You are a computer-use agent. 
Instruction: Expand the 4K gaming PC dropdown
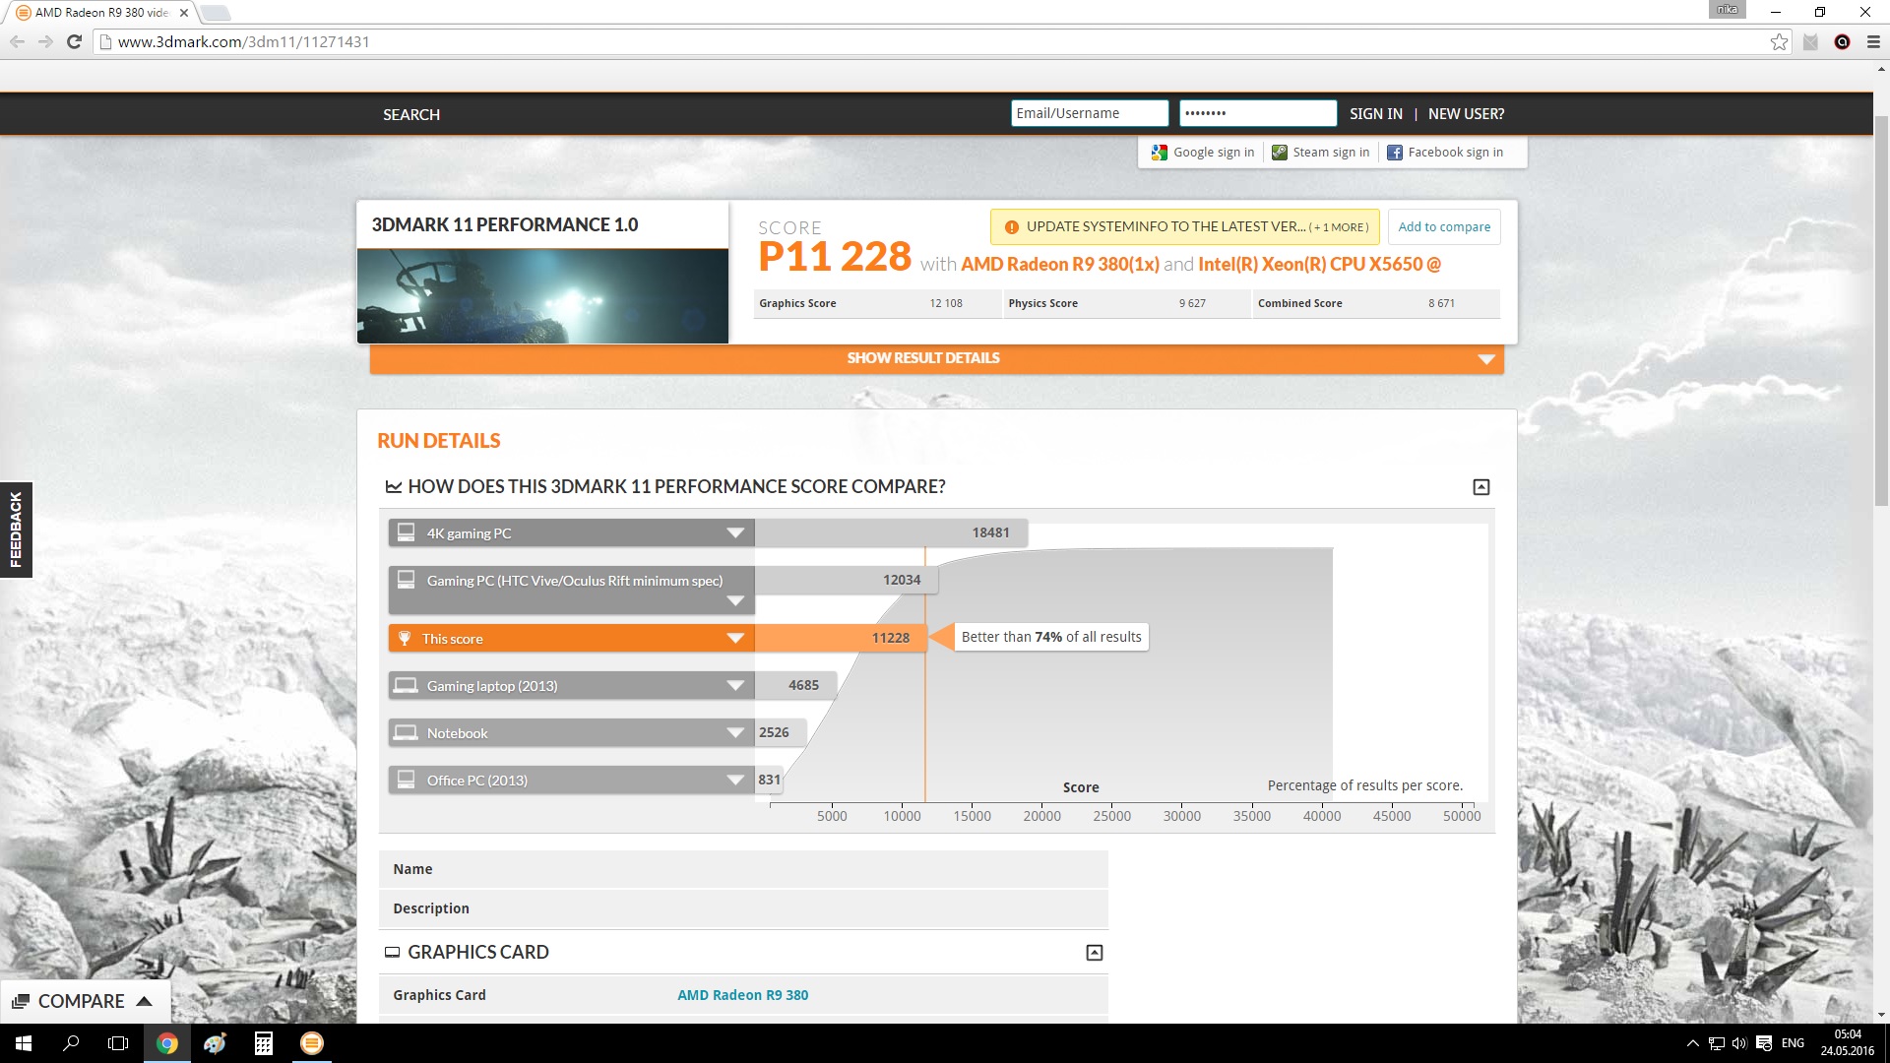(x=734, y=533)
